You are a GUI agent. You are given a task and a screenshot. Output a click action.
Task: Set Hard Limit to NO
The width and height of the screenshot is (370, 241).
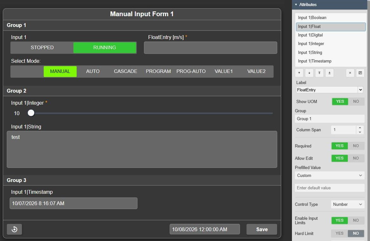(x=356, y=233)
